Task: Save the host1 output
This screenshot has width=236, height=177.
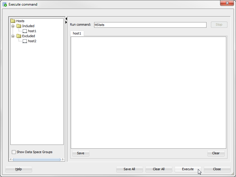Action: coord(81,153)
